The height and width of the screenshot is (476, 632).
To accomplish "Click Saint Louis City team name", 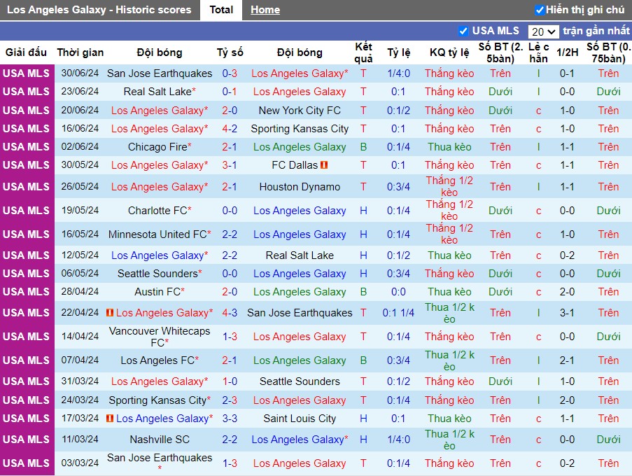I will coord(300,419).
